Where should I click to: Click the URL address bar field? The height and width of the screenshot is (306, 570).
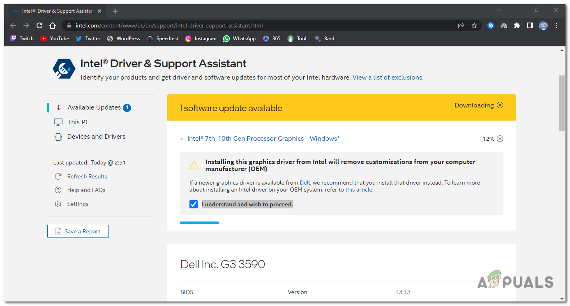pyautogui.click(x=263, y=25)
